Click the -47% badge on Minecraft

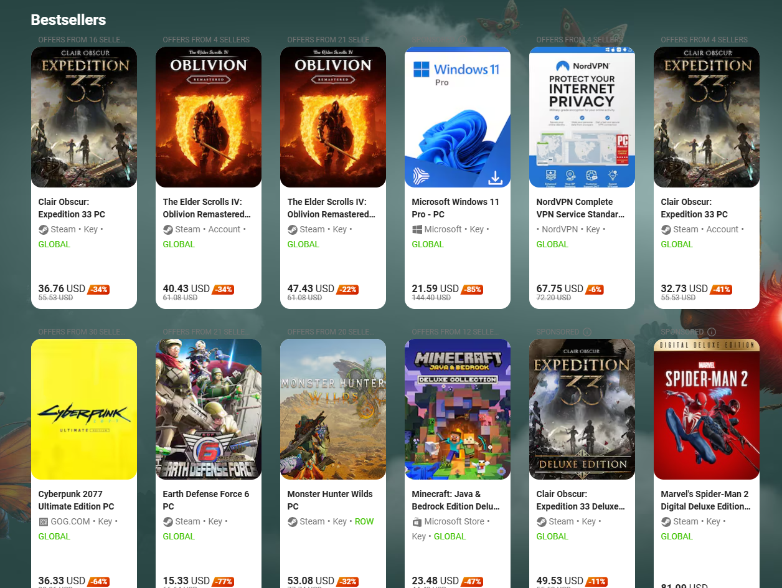(x=473, y=582)
